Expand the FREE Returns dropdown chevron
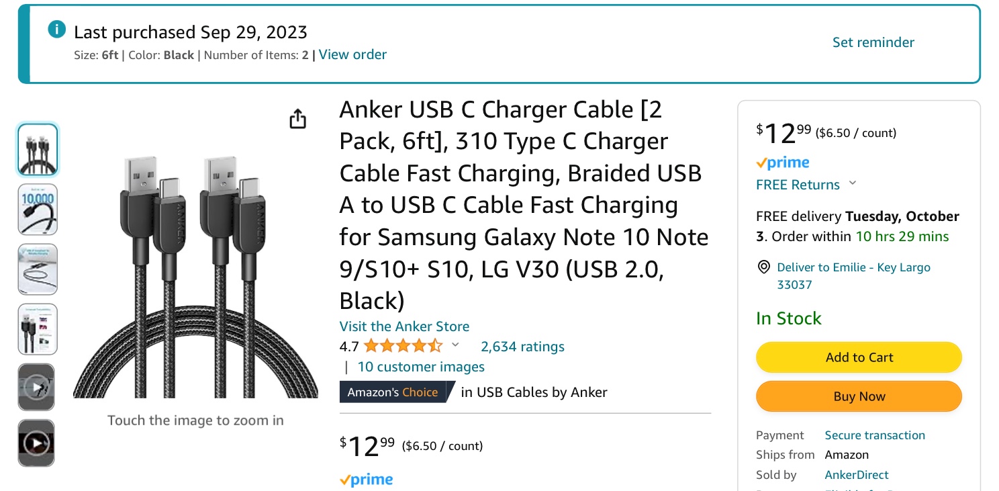999x491 pixels. click(x=853, y=183)
